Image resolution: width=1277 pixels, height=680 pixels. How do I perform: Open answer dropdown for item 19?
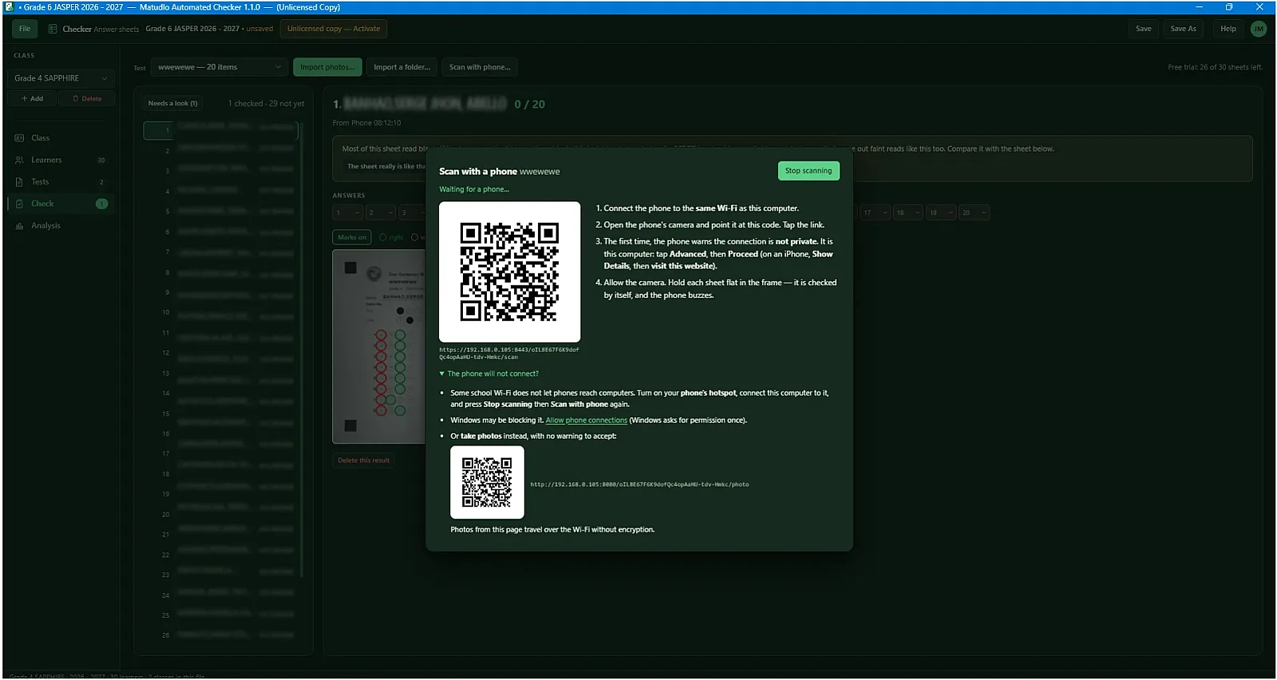pyautogui.click(x=942, y=212)
